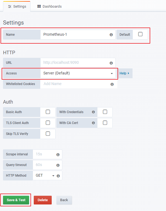The image size is (166, 211).
Task: Enable the Basic Auth checkbox
Action: 48,112
